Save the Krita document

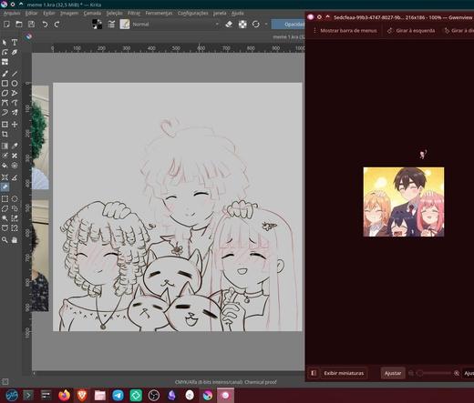point(31,24)
